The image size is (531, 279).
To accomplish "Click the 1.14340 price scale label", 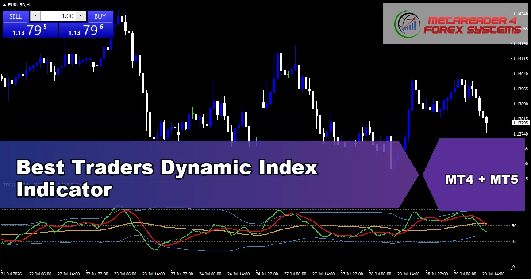I will [x=520, y=14].
